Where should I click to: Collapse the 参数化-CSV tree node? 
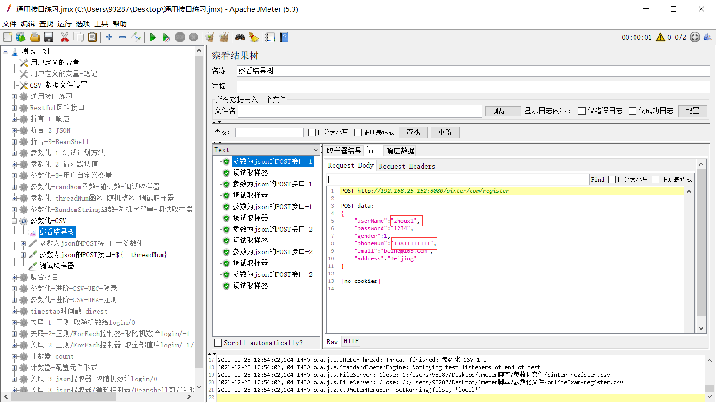click(x=15, y=221)
